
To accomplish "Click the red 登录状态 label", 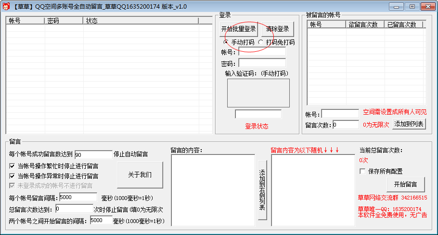I will [x=257, y=126].
